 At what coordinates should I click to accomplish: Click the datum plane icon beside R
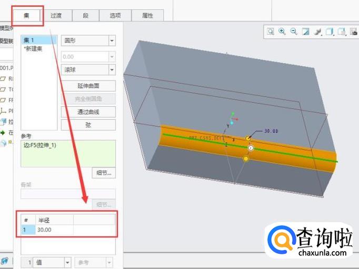(x=3, y=79)
